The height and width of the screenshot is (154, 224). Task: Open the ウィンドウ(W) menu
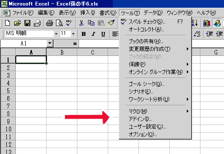tap(180, 13)
